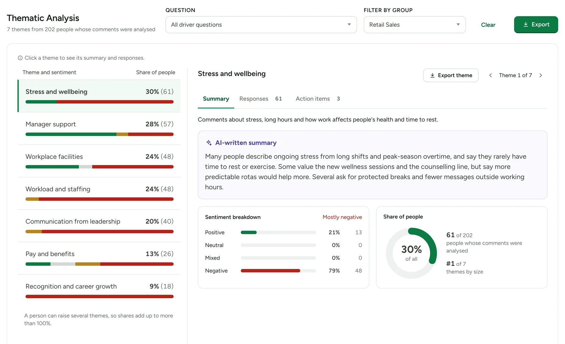Screen dimensions: 565x344
Task: Click the 9% (18) share value
Action: pos(162,286)
